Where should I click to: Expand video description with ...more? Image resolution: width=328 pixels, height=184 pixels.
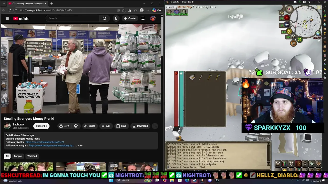pos(79,146)
